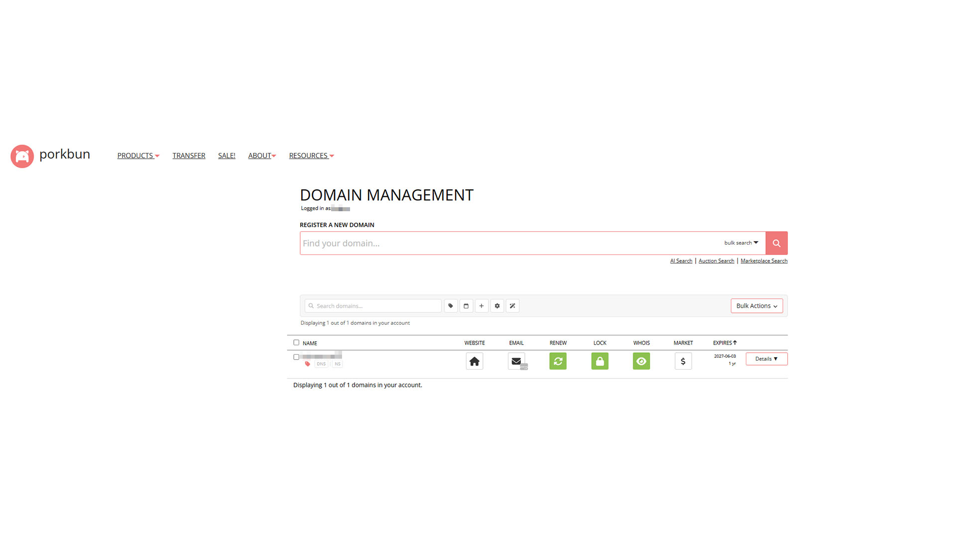Click the 2027-06-03 expiry date
The width and height of the screenshot is (956, 538).
click(724, 356)
